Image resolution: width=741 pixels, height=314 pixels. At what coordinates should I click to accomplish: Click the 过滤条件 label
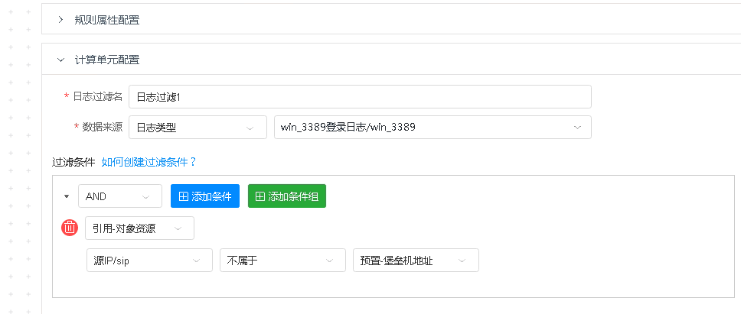pos(73,162)
